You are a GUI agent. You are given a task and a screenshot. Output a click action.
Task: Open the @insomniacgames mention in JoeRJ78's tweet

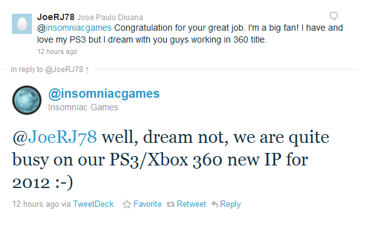[75, 28]
